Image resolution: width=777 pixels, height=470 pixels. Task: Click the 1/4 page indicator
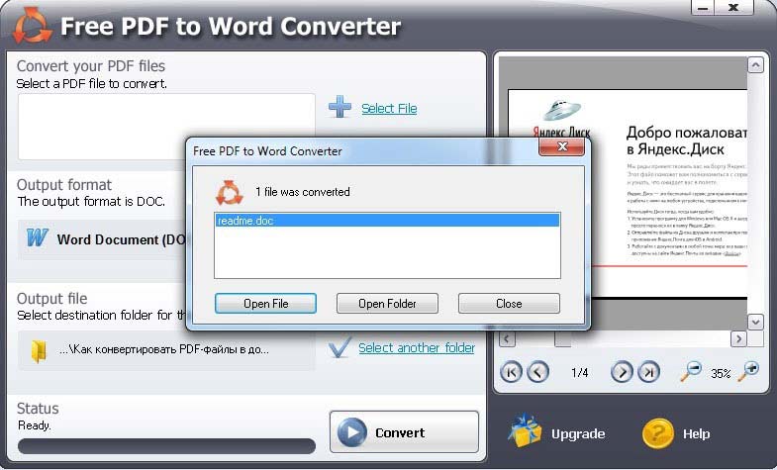579,372
